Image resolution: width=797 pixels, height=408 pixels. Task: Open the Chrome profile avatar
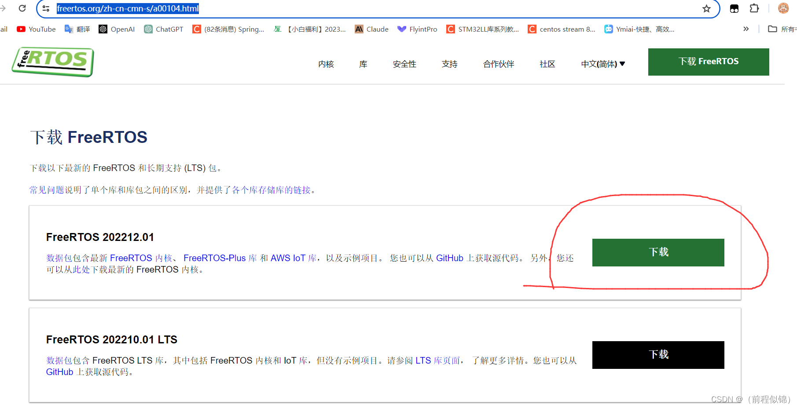[x=783, y=8]
